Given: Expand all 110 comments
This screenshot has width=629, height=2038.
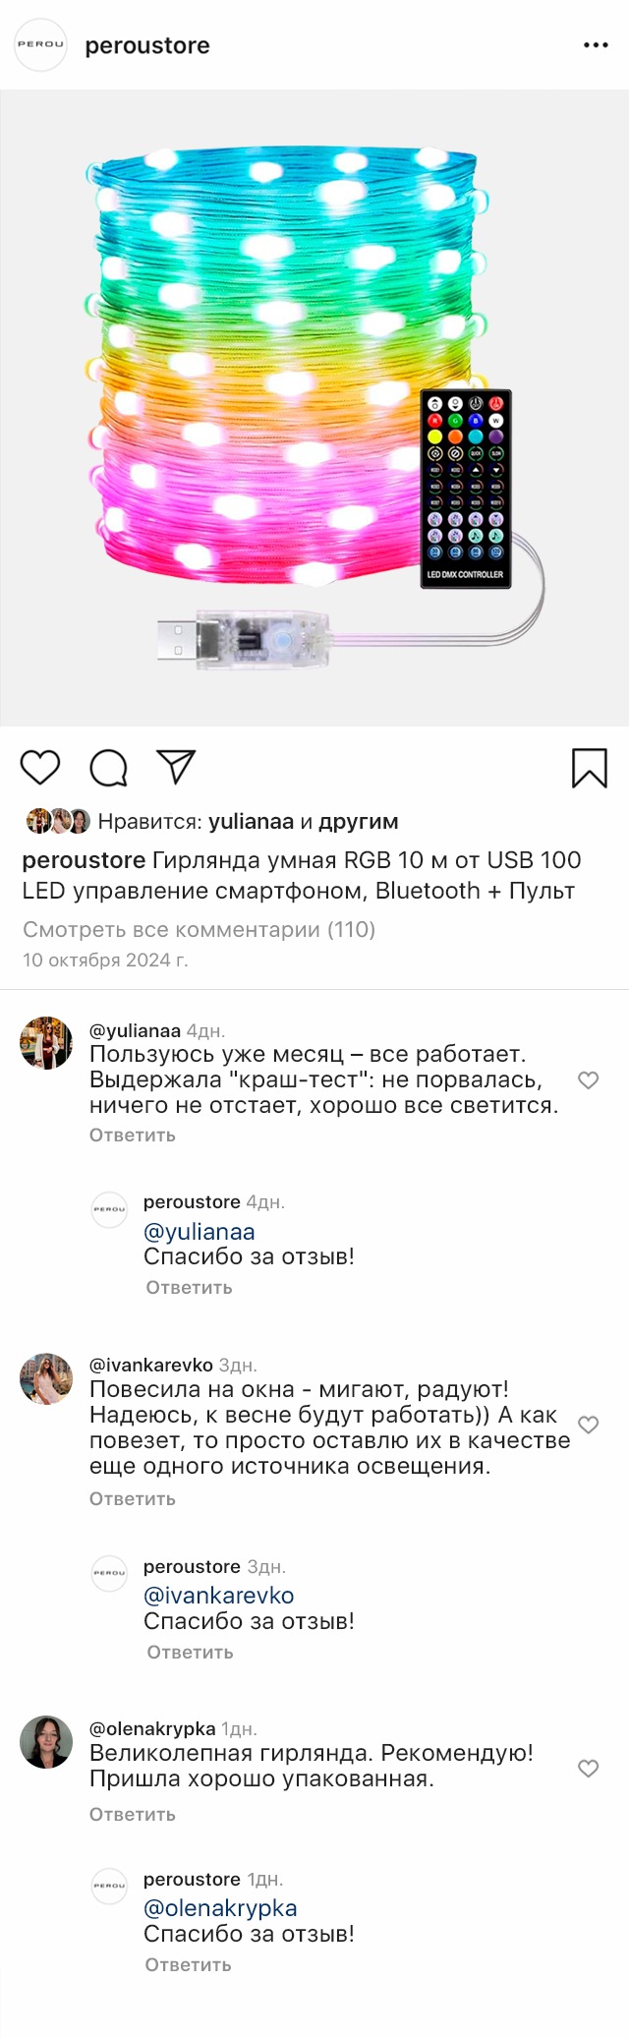Looking at the screenshot, I should click(199, 929).
